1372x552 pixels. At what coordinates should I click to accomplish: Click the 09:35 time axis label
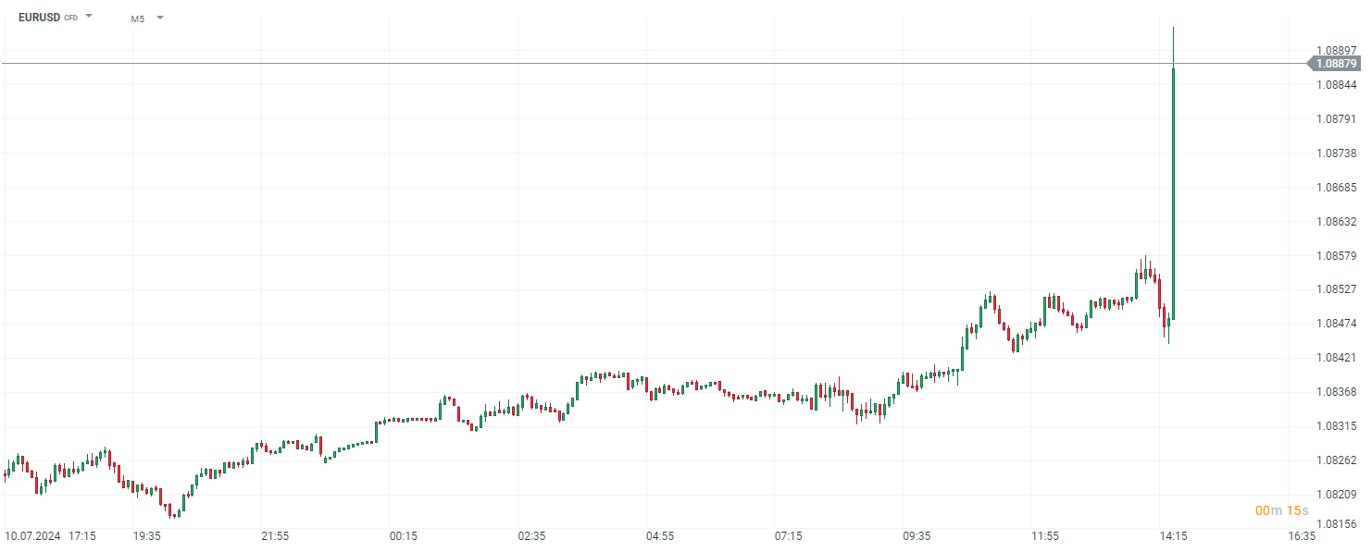[x=917, y=536]
